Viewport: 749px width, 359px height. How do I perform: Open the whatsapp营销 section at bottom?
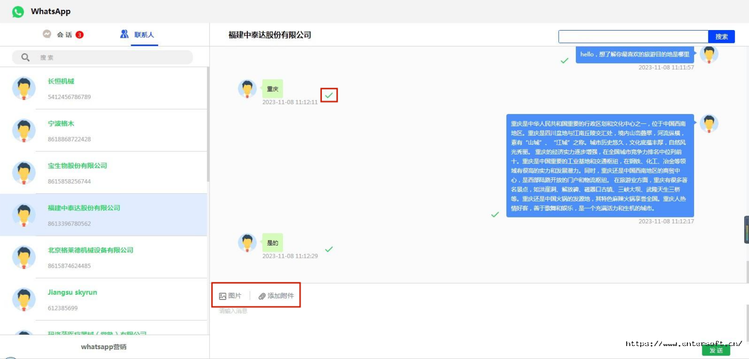coord(104,347)
